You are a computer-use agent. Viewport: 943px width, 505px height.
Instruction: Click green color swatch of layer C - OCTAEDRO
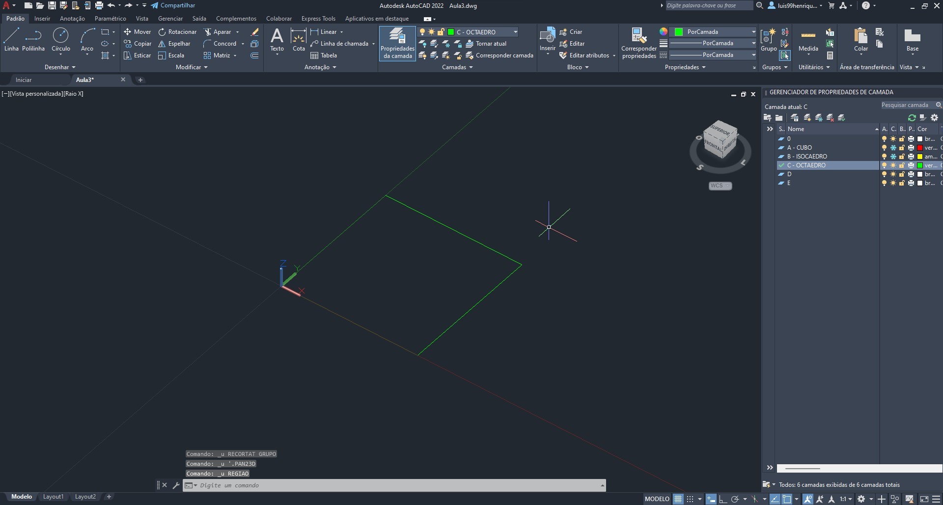pyautogui.click(x=920, y=165)
